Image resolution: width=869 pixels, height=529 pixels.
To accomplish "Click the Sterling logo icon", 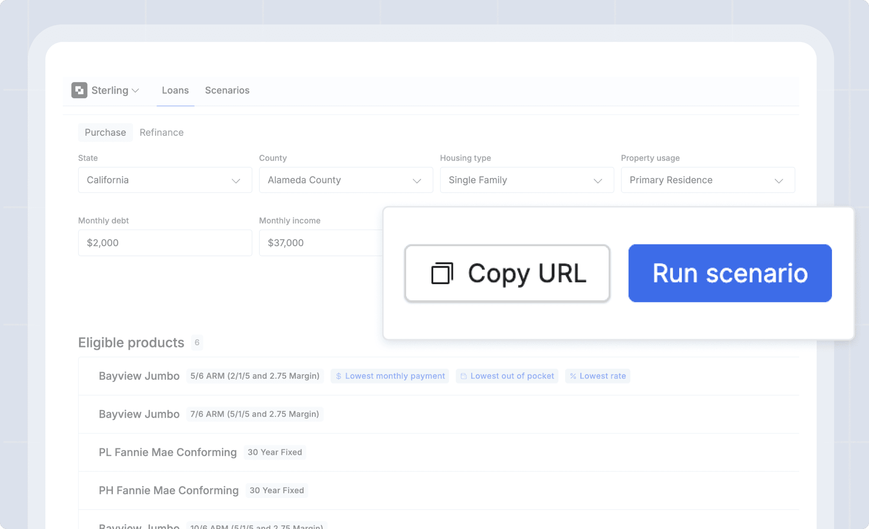I will 79,90.
